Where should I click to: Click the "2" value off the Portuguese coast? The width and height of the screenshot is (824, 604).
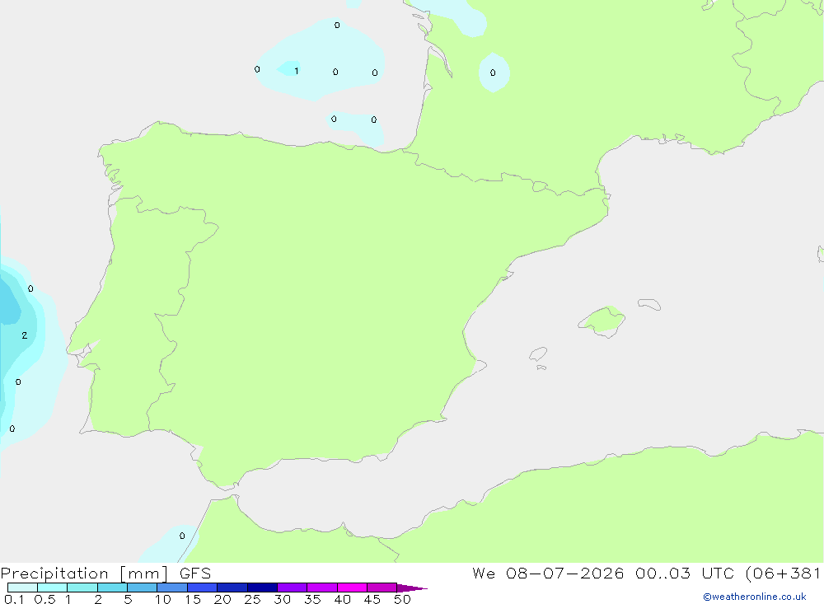pyautogui.click(x=25, y=335)
